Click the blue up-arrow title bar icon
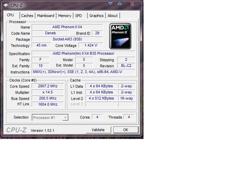The height and width of the screenshot is (176, 235). (119, 3)
